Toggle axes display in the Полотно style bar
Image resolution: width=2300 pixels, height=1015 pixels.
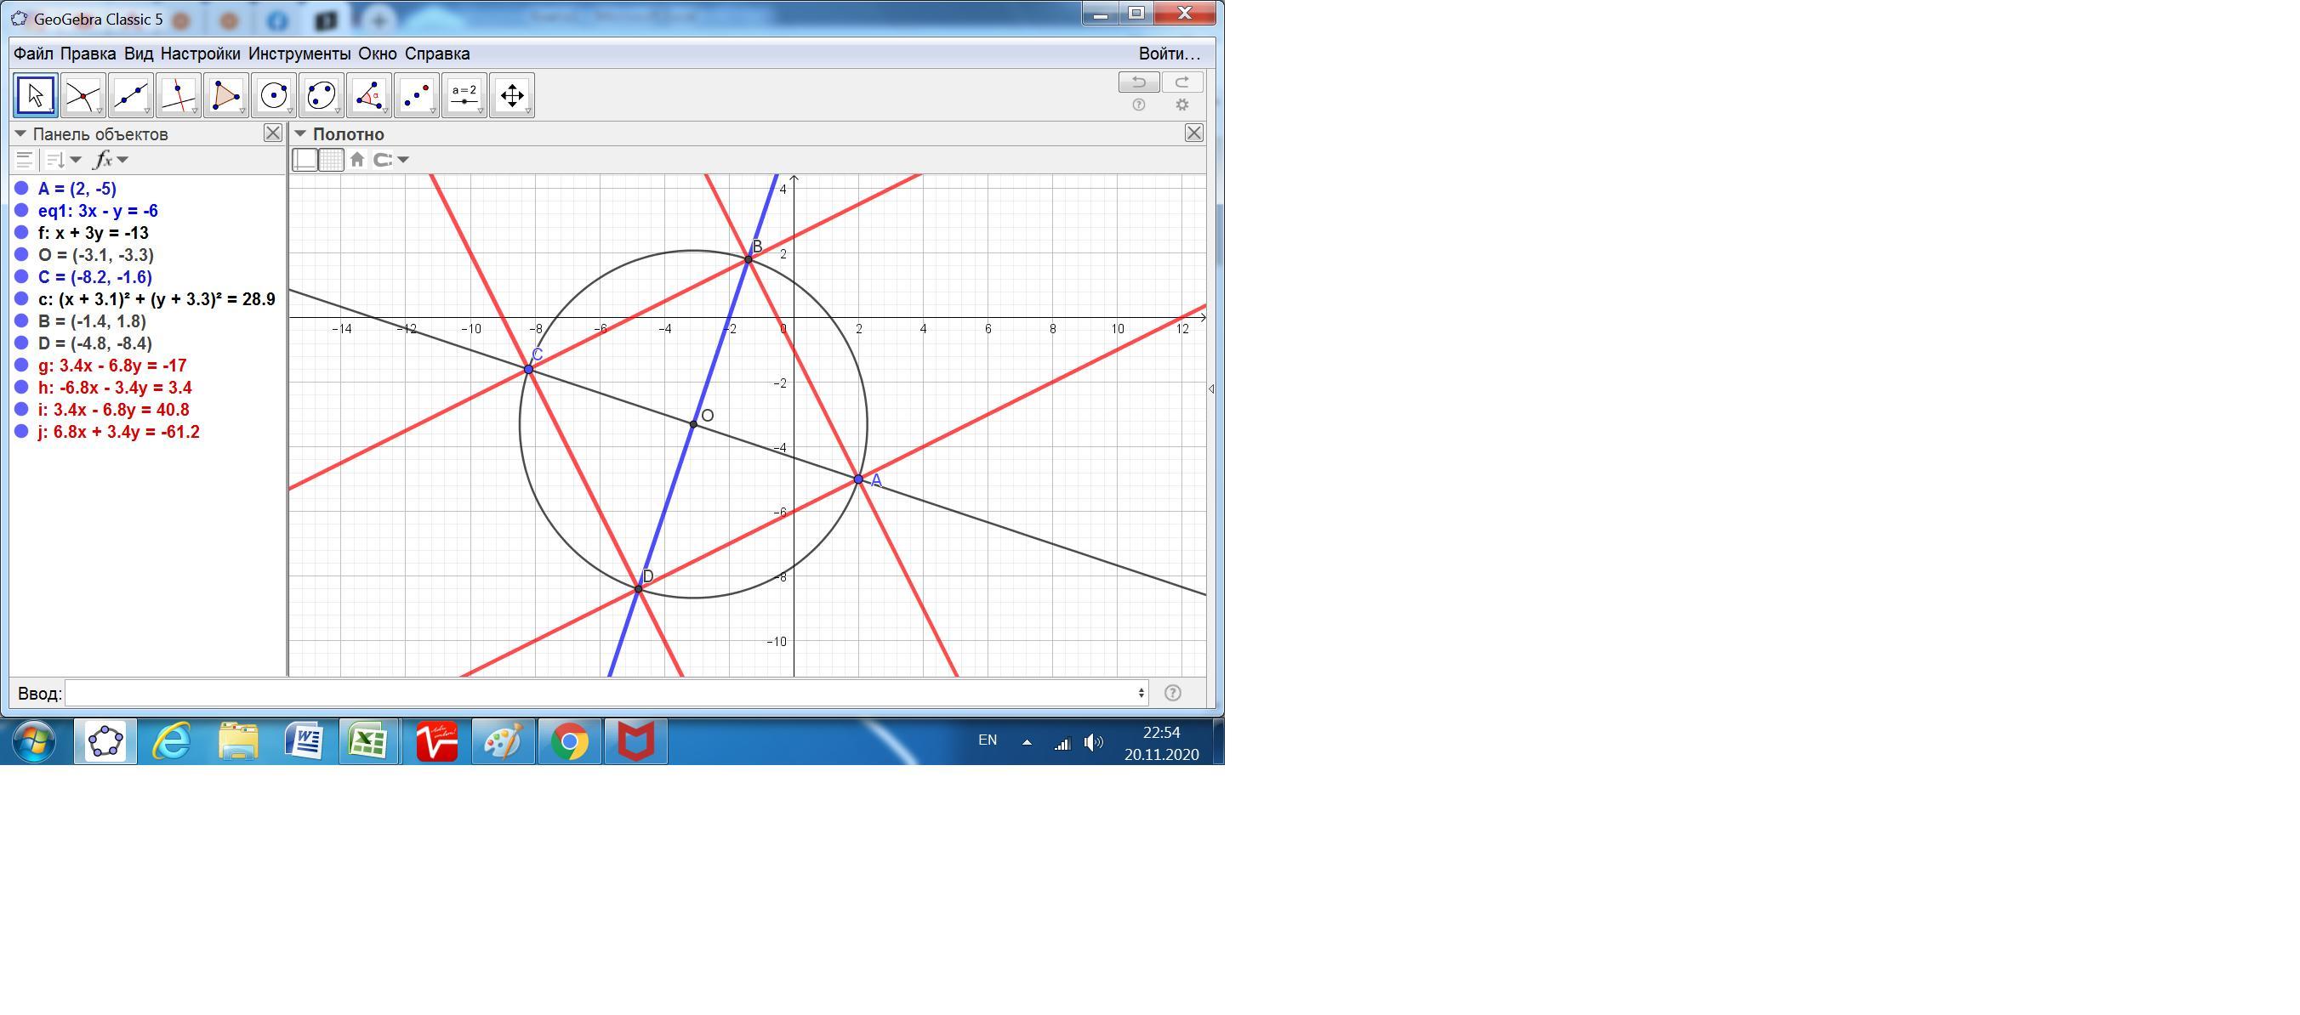[305, 160]
